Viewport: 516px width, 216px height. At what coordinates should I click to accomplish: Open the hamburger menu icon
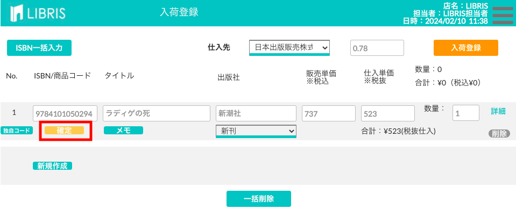point(503,16)
